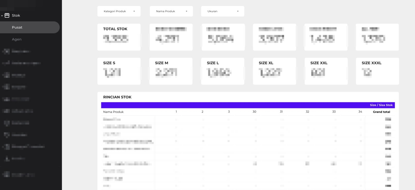Open the Ukuran size dropdown
The height and width of the screenshot is (190, 415).
pyautogui.click(x=223, y=11)
